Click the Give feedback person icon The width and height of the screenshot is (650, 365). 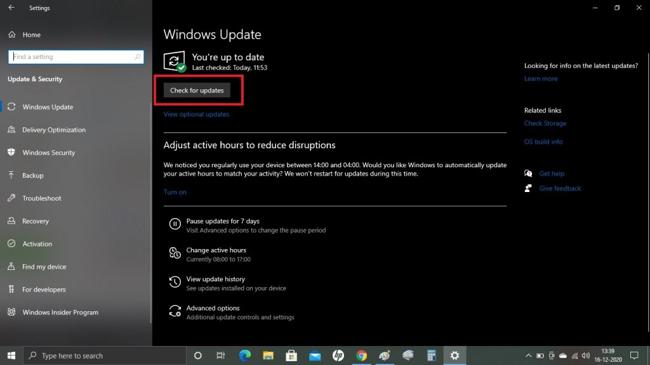[528, 188]
